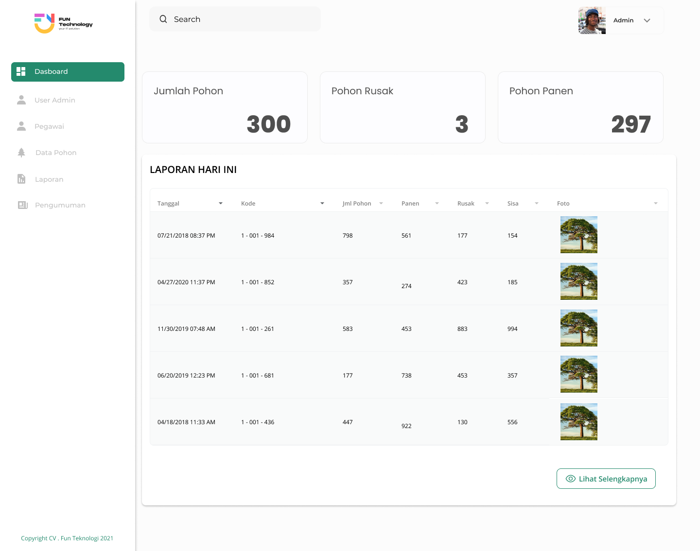The height and width of the screenshot is (551, 700).
Task: Open tree photo for code 1-001-984
Action: [x=578, y=235]
